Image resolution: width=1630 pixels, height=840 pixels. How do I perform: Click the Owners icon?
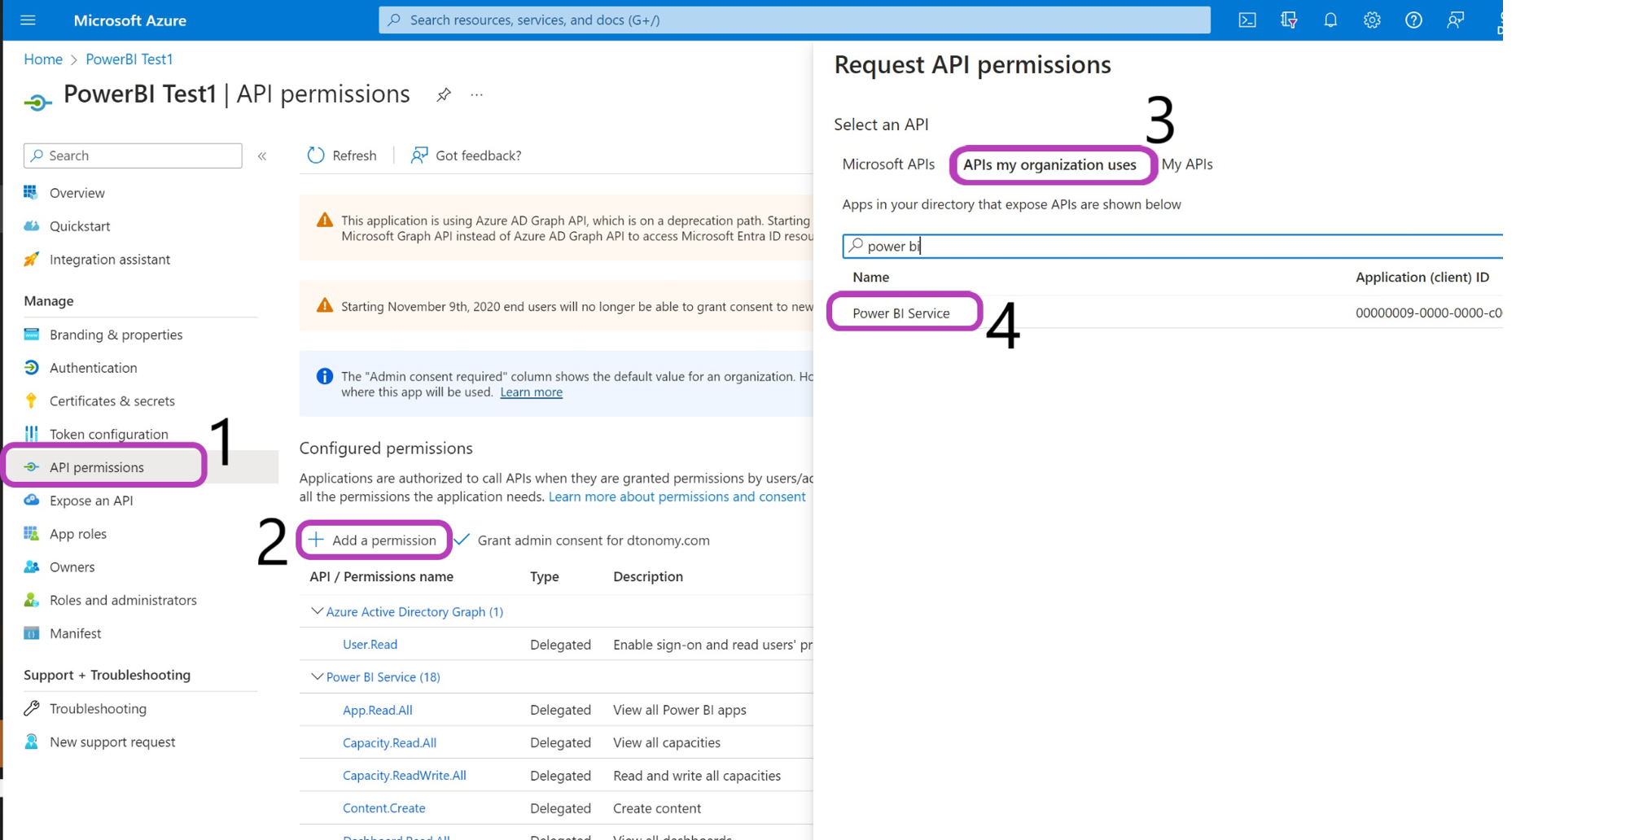click(31, 567)
